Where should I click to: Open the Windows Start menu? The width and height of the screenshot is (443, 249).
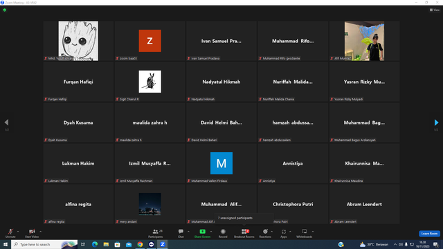pyautogui.click(x=6, y=244)
